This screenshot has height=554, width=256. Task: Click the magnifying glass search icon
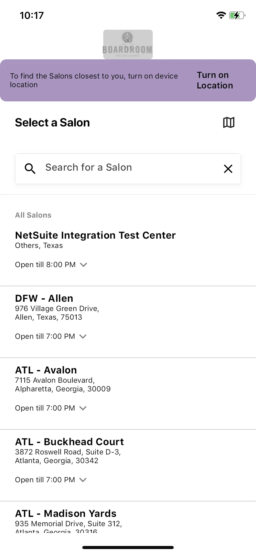[30, 168]
